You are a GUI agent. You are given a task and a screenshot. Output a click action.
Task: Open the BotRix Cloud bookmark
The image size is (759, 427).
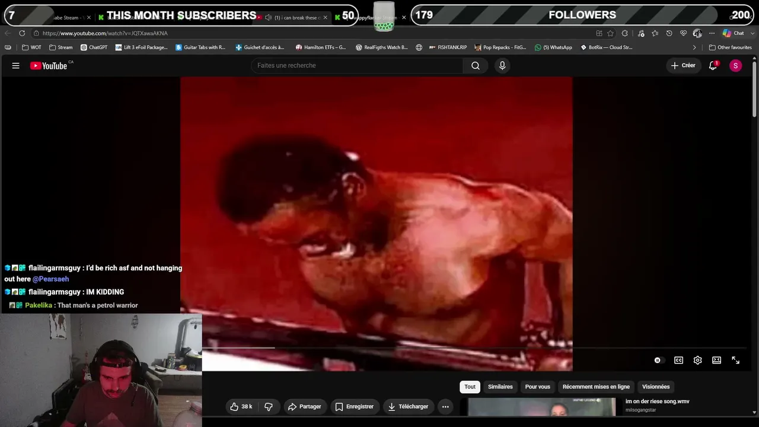click(606, 47)
